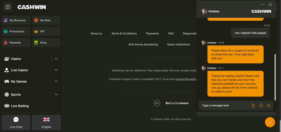Click the CASHWIN logo in header
Viewport: 281px width, 132px height.
click(32, 7)
